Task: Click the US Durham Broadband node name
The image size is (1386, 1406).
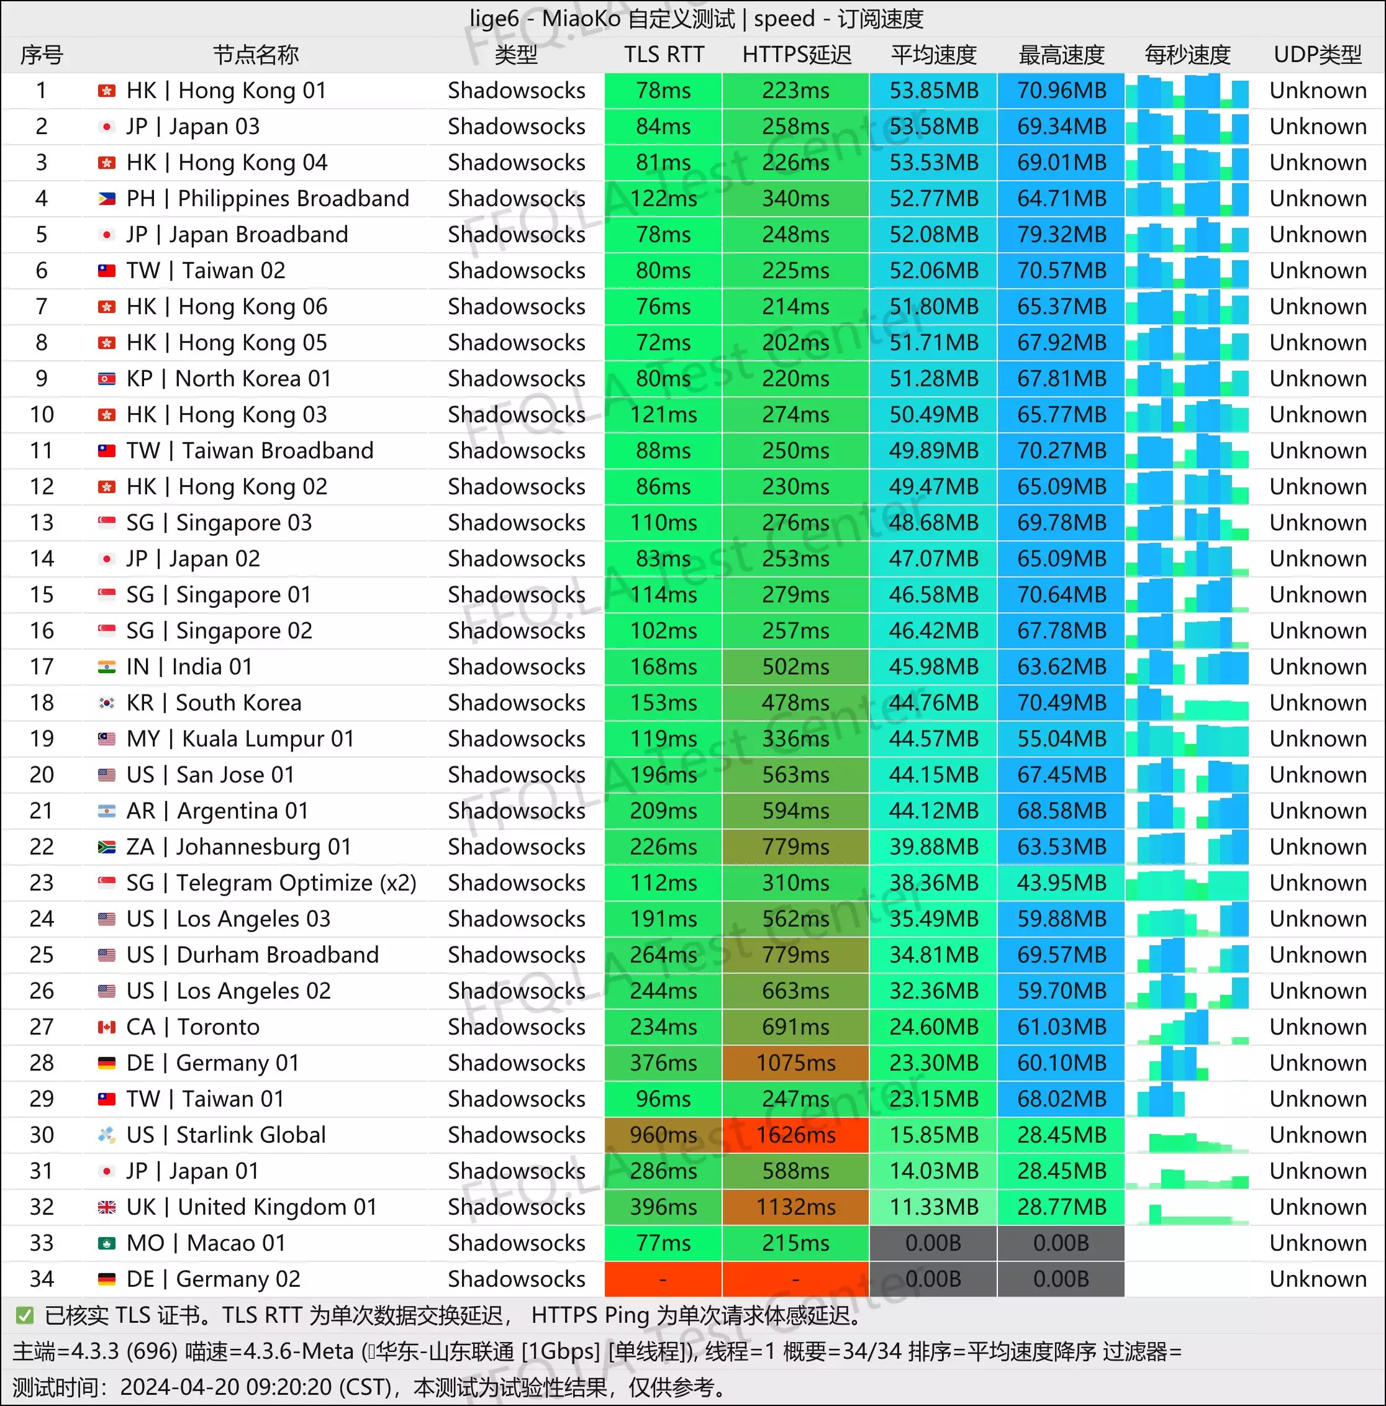Action: (251, 956)
